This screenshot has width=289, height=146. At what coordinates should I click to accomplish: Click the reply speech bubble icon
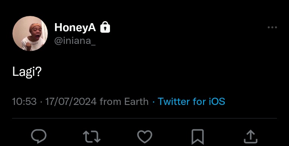tap(39, 136)
